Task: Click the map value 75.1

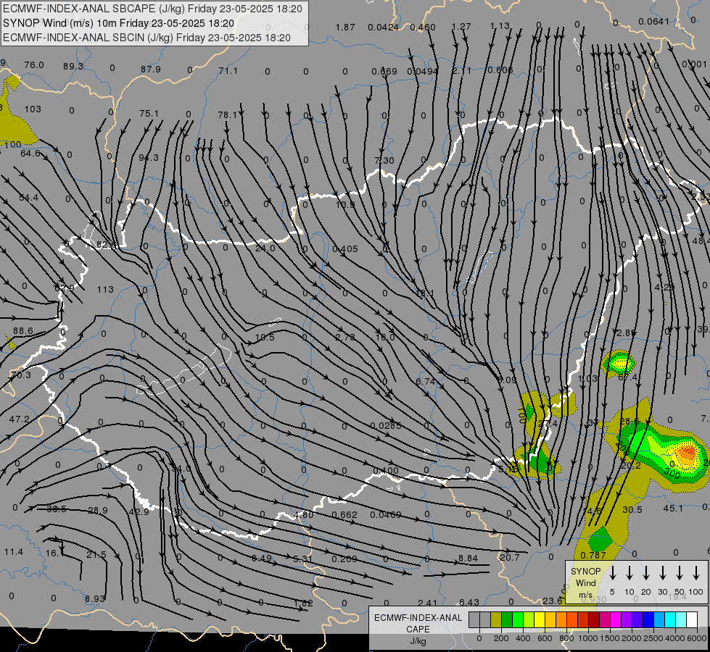Action: (149, 114)
